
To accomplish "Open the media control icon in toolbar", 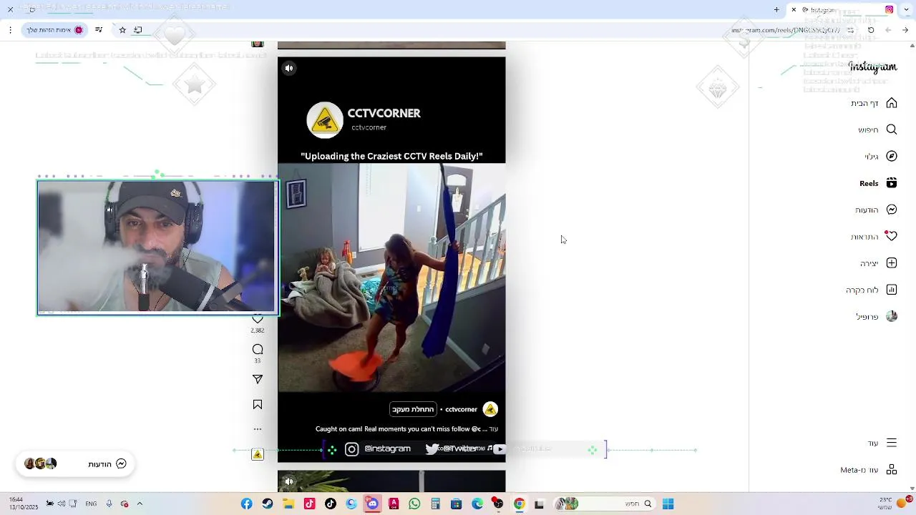I will point(99,30).
